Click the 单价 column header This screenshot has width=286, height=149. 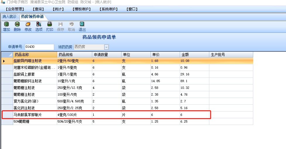[x=165, y=55]
